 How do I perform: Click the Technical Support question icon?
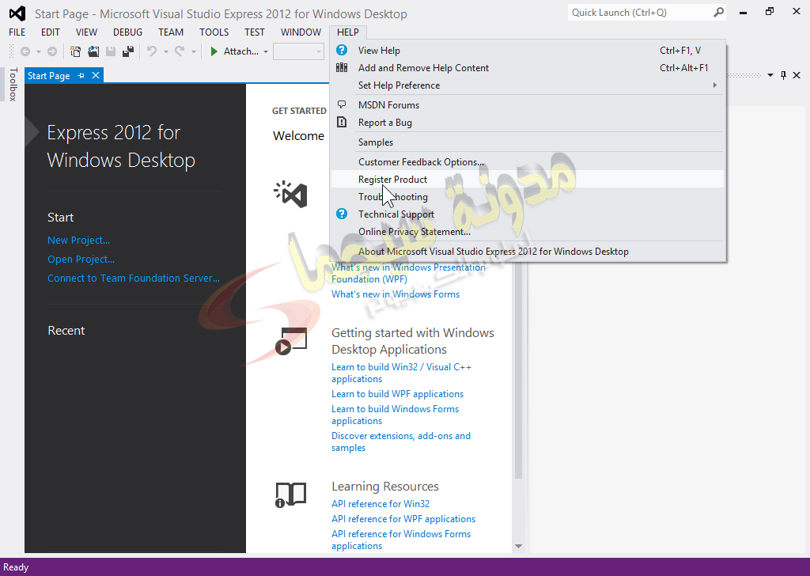pyautogui.click(x=342, y=214)
